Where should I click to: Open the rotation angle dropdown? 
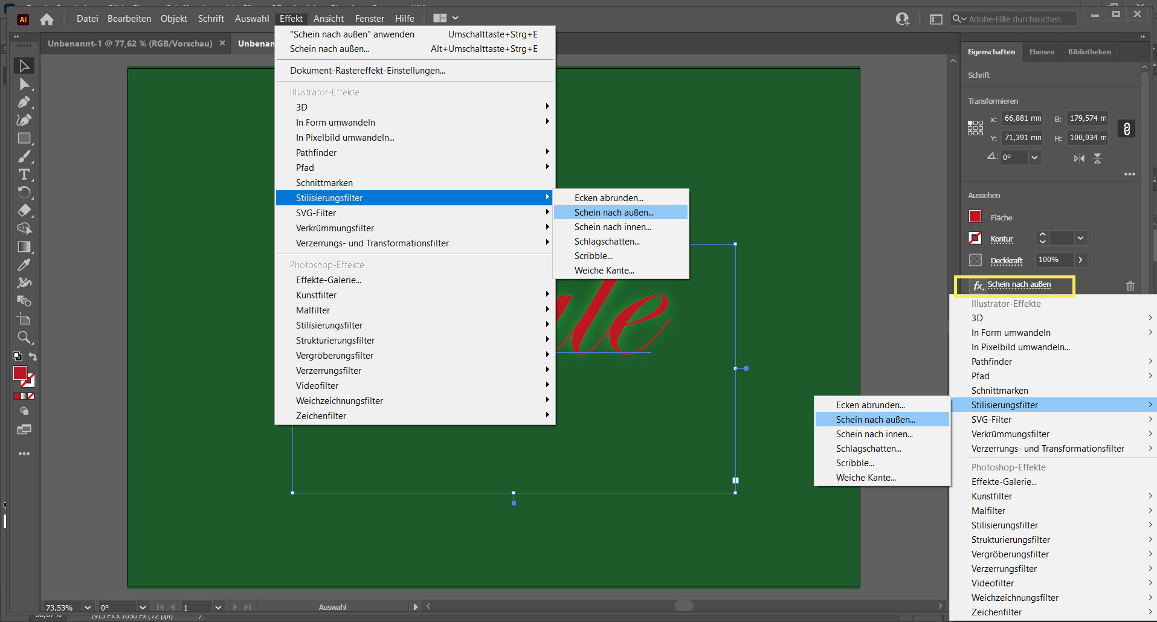pos(1034,158)
